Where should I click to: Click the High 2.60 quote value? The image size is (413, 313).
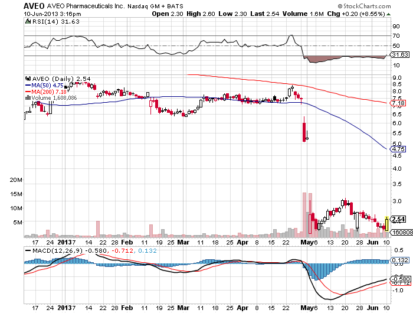point(201,14)
